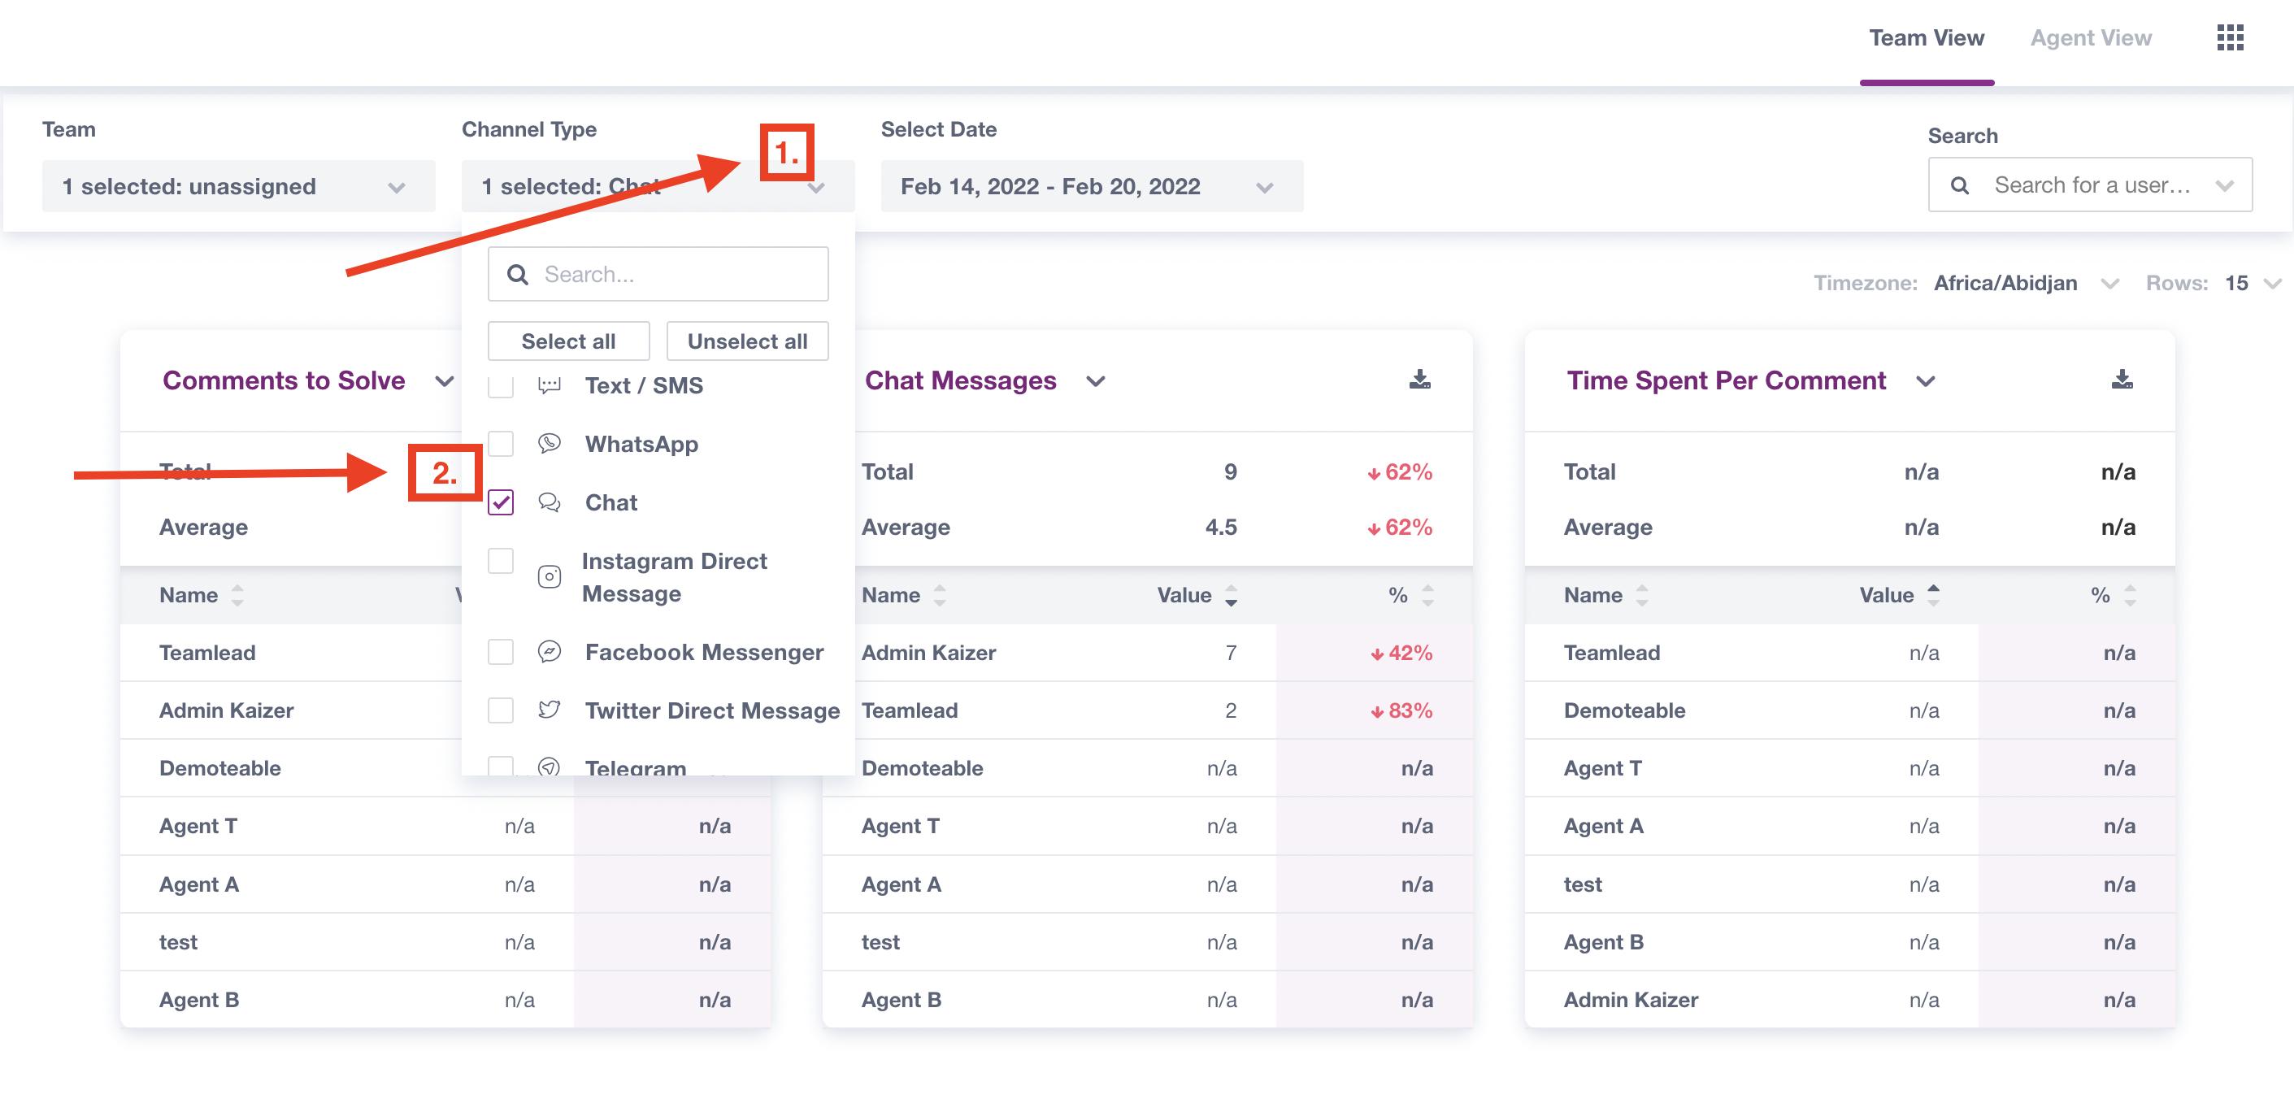Click Demoteable in Time Spent table
This screenshot has width=2294, height=1112.
[x=1623, y=710]
